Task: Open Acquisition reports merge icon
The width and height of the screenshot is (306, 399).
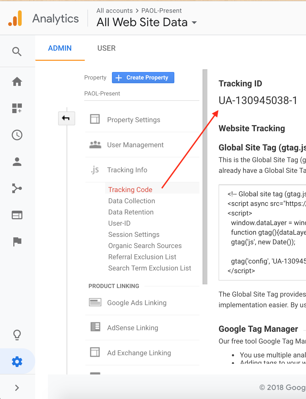Action: tap(17, 188)
